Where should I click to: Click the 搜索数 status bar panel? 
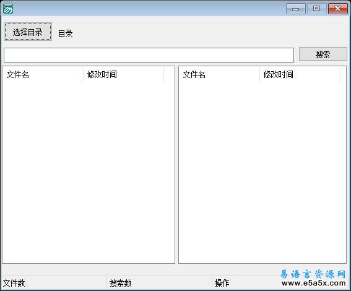(159, 283)
